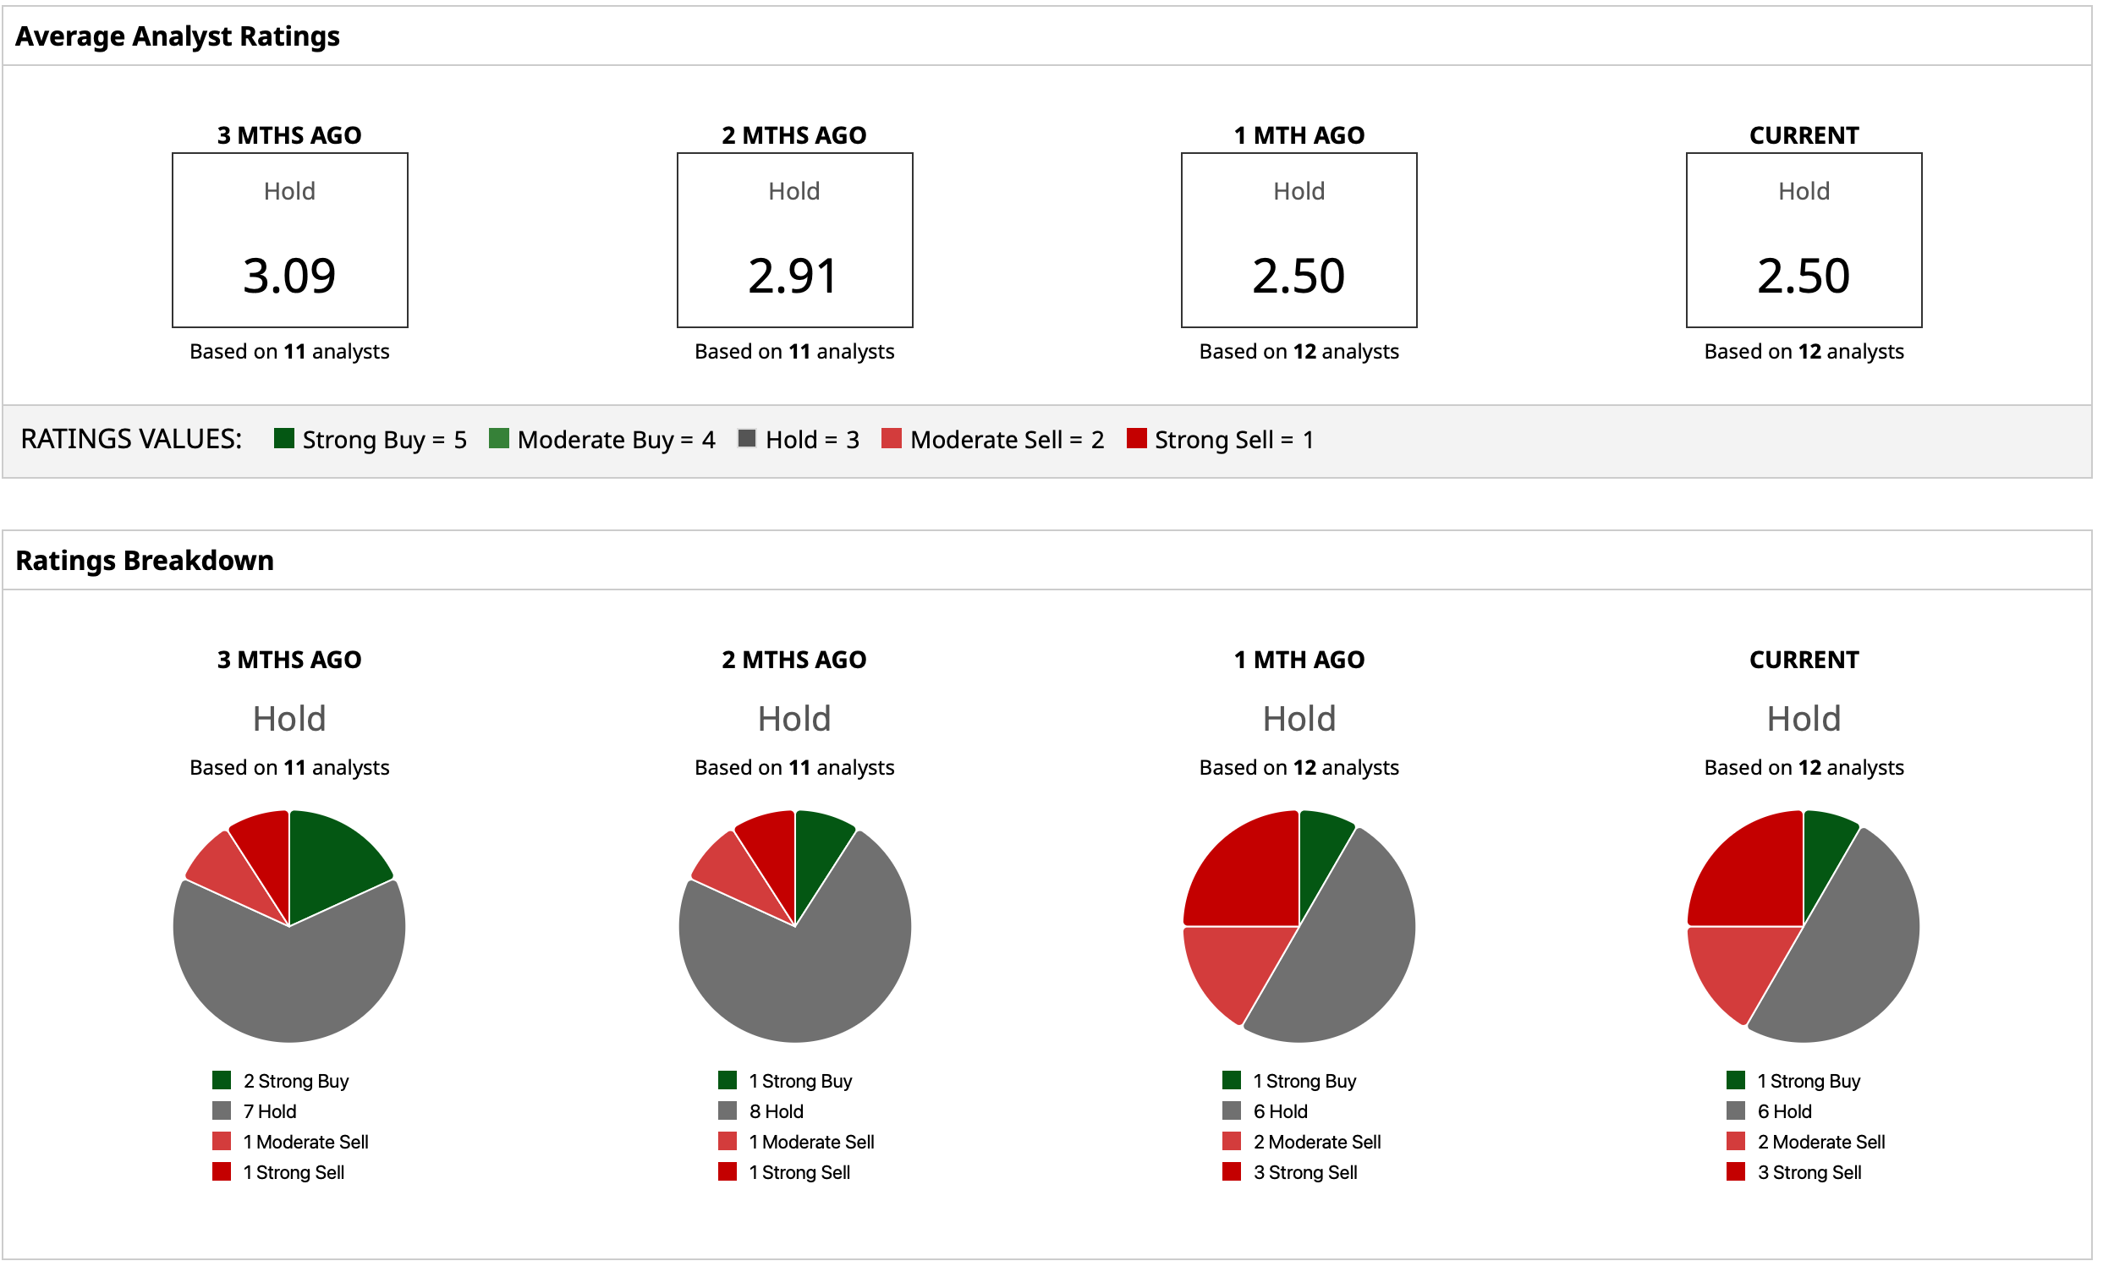Click the 2.91 Hold rating box
Screen dimensions: 2103x1272
point(794,239)
